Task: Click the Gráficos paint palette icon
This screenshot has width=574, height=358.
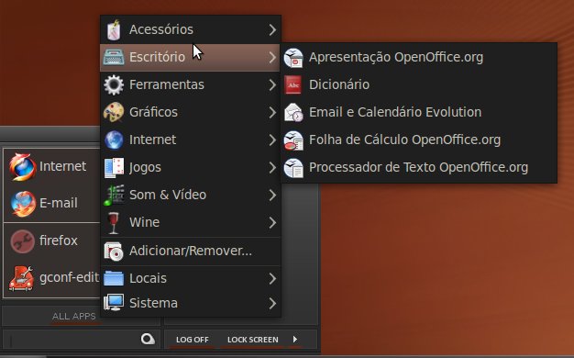Action: (114, 112)
